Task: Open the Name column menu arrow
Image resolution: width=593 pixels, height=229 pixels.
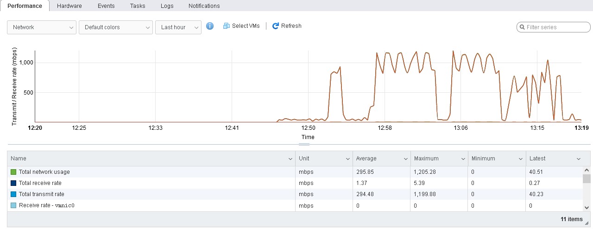Action: tap(290, 159)
